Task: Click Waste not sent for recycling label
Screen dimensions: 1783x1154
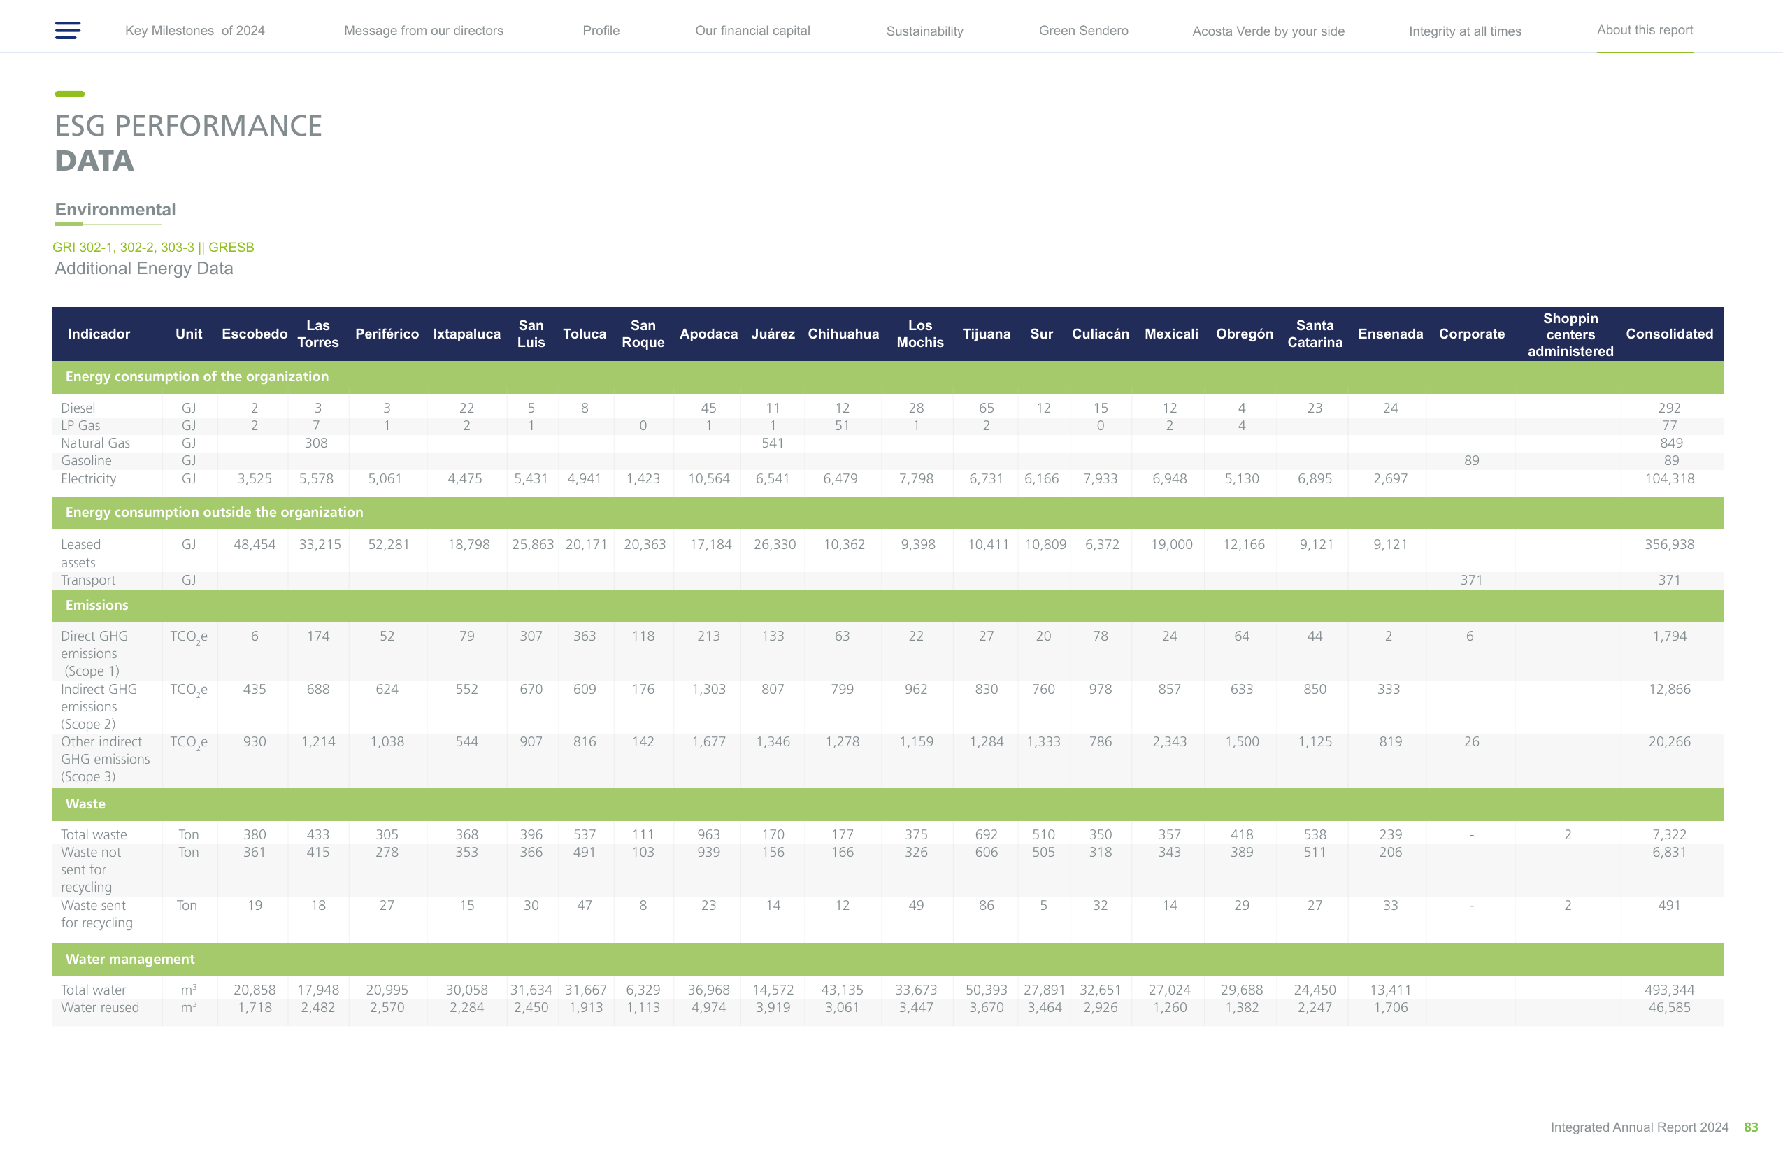Action: (91, 870)
